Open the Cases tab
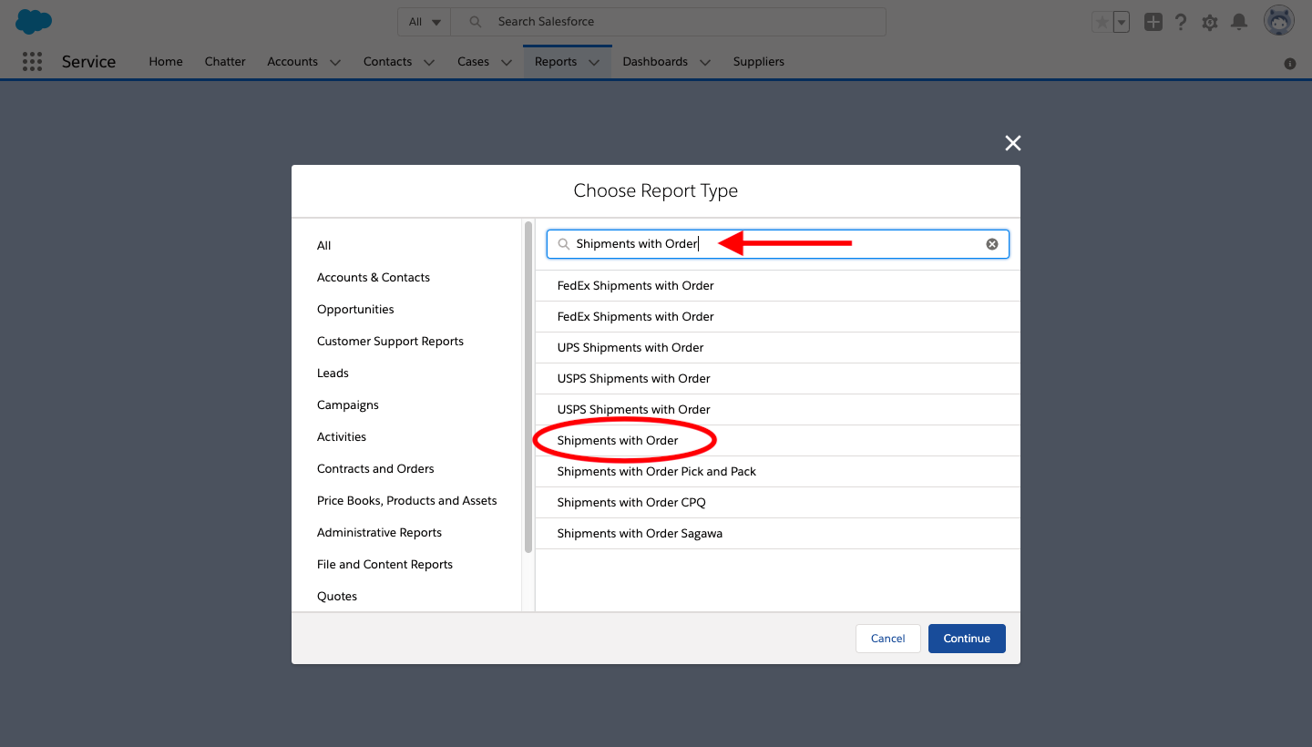The width and height of the screenshot is (1312, 747). tap(473, 62)
